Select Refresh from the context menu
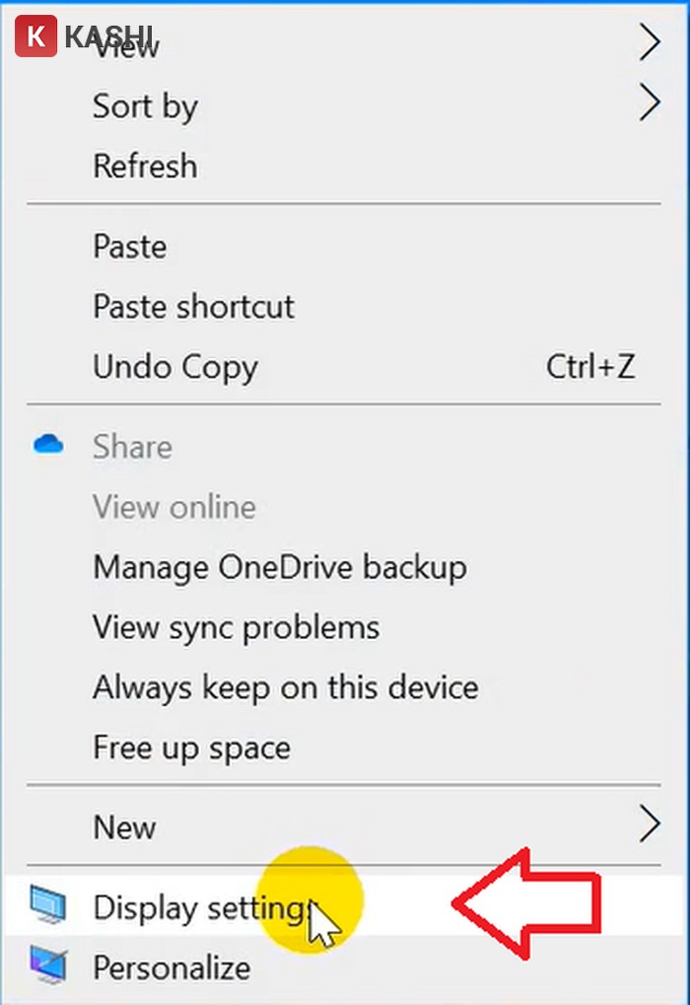 click(x=145, y=166)
